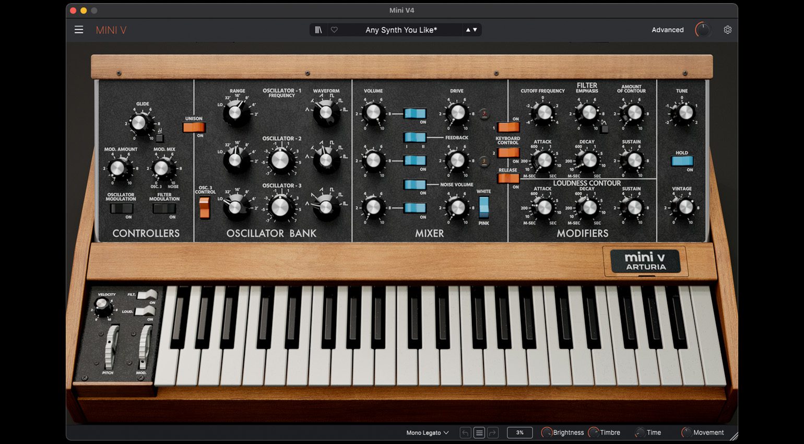This screenshot has width=804, height=444.
Task: Toggle the Filt. velocity switch
Action: [147, 295]
